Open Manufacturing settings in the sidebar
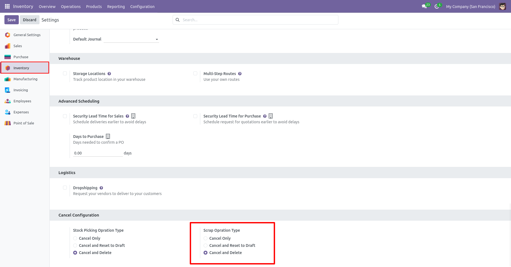Screen dimensions: 511x267 click(x=25, y=79)
